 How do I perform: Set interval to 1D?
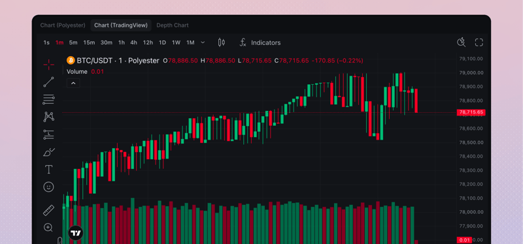(162, 42)
